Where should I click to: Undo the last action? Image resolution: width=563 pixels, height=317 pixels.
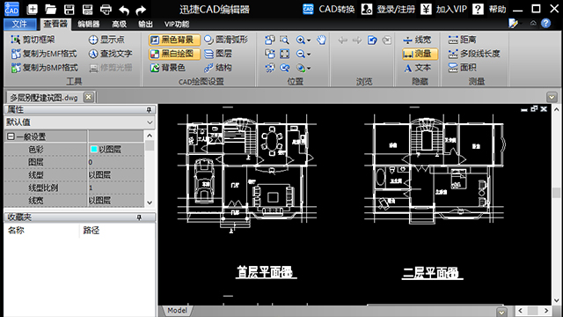124,10
